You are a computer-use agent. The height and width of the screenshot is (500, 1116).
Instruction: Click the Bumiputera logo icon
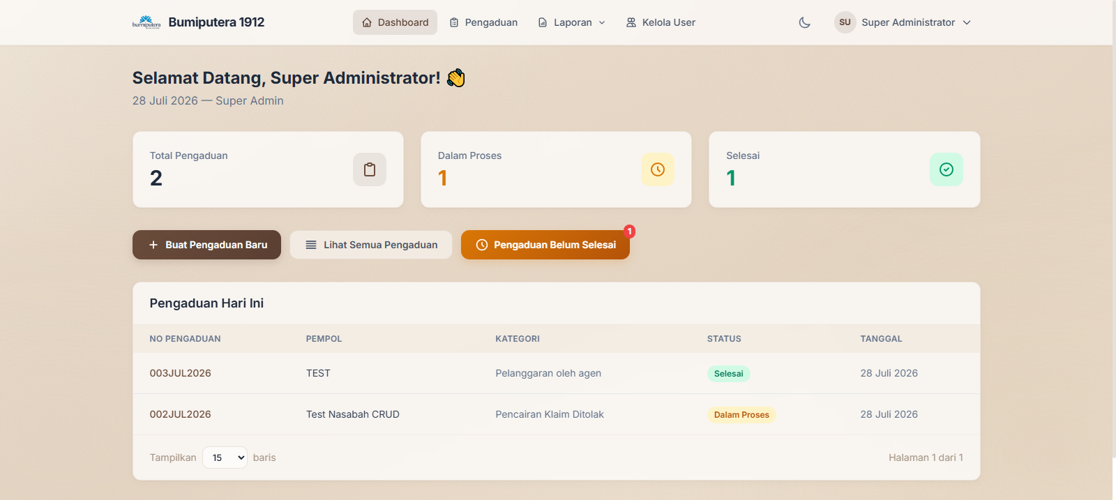point(146,22)
